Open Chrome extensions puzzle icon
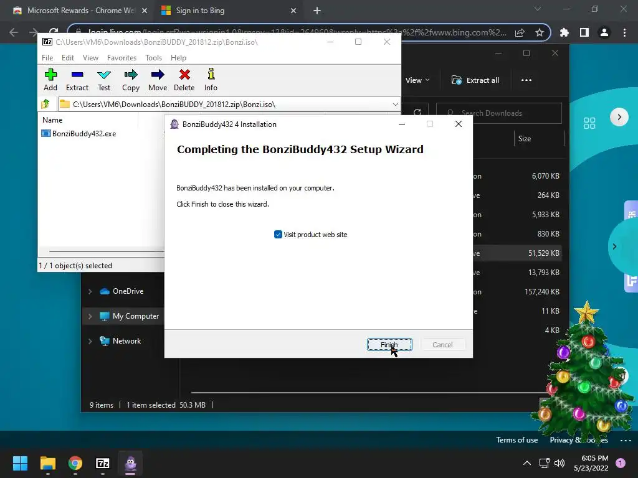 (564, 32)
